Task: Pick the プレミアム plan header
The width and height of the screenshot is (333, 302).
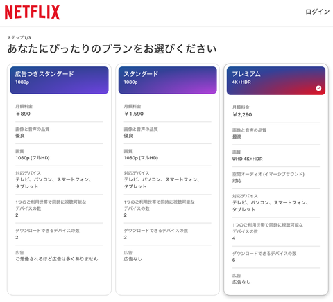Action: 276,80
